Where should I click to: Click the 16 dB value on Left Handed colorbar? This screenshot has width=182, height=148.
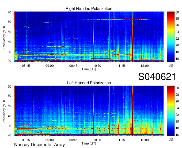click(x=177, y=135)
